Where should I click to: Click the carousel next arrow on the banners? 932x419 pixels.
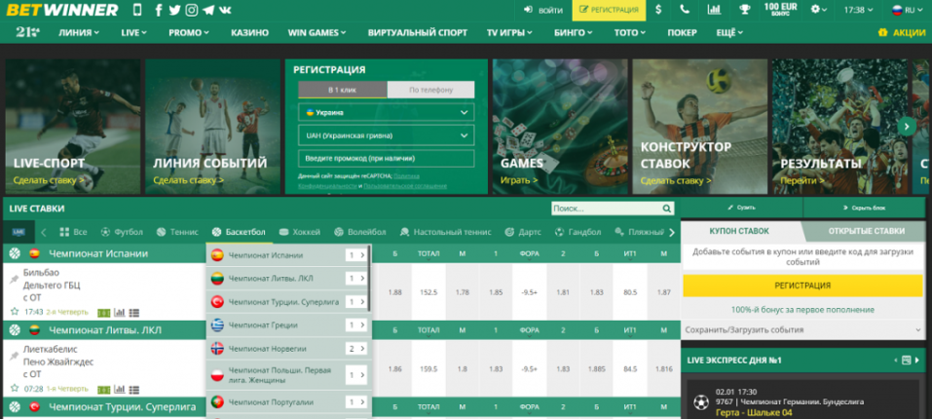click(x=907, y=126)
